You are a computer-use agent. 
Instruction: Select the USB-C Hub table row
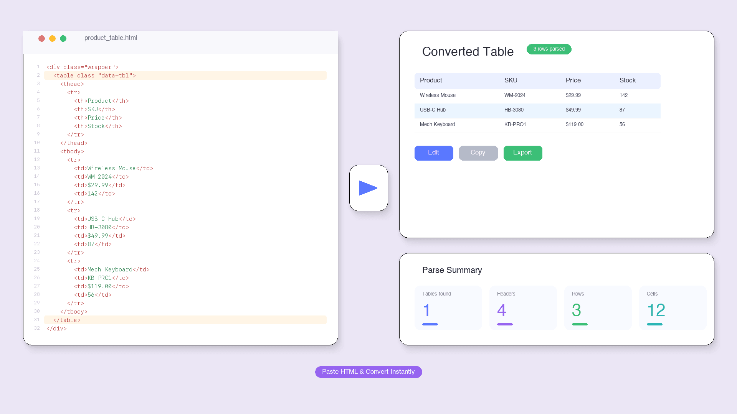[x=537, y=110]
